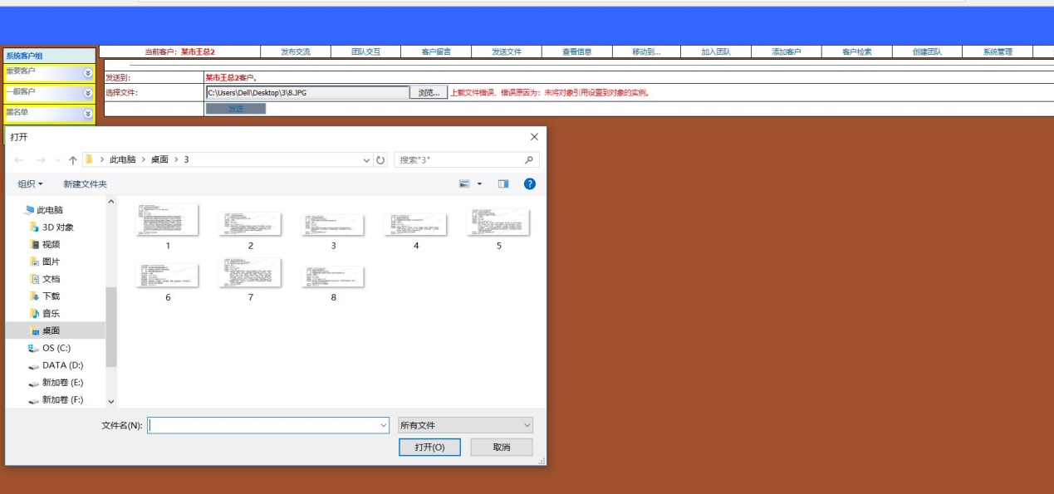Go up one folder level
This screenshot has width=1054, height=494.
[x=73, y=159]
